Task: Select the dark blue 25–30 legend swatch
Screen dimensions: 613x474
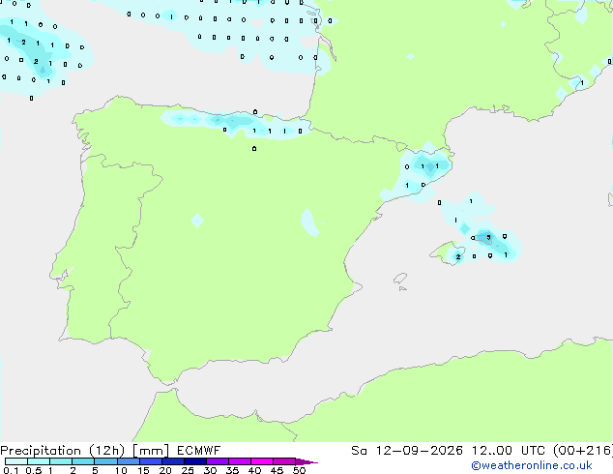Action: (x=194, y=461)
